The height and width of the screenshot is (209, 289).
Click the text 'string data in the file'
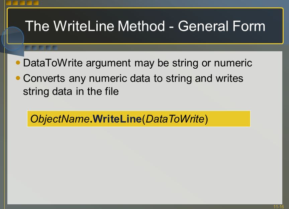(71, 91)
